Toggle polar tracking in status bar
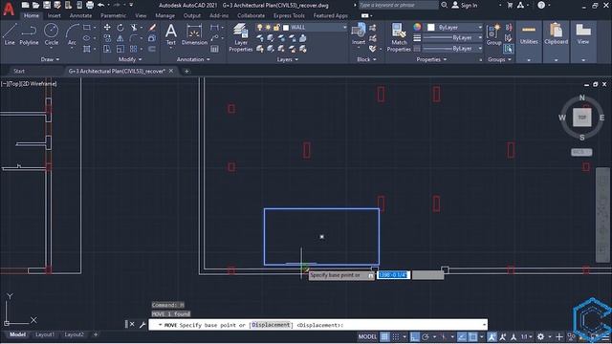 [426, 336]
